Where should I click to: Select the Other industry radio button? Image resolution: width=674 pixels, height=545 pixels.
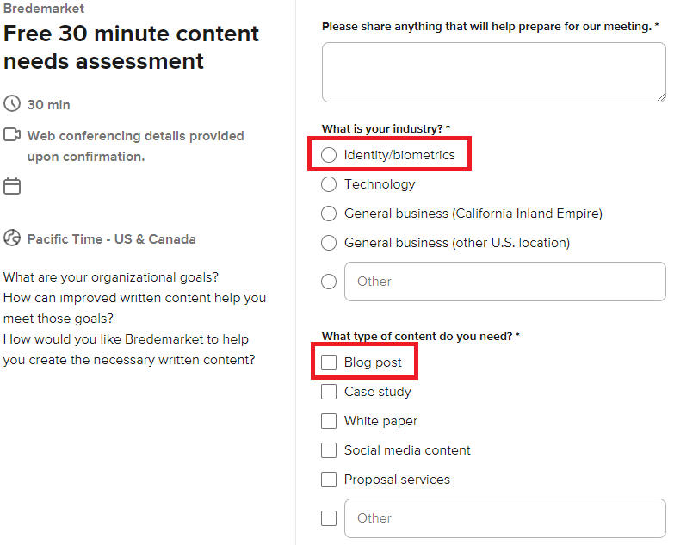pyautogui.click(x=329, y=282)
